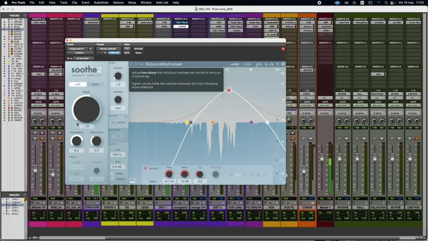
Task: Click the VTM insert on COROS channel
Action: coord(307,23)
